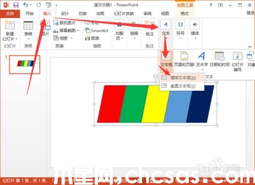
Task: Open the File (文件) tab
Action: tap(10, 13)
